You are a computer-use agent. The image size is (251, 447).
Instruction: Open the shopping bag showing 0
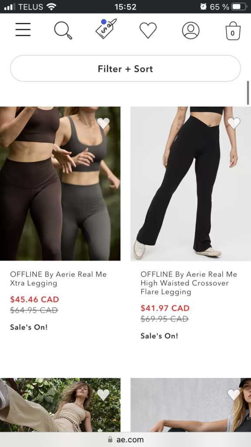(233, 31)
